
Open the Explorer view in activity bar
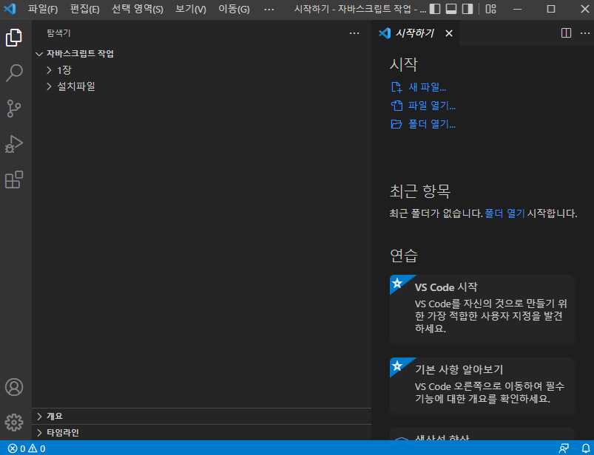coord(14,38)
